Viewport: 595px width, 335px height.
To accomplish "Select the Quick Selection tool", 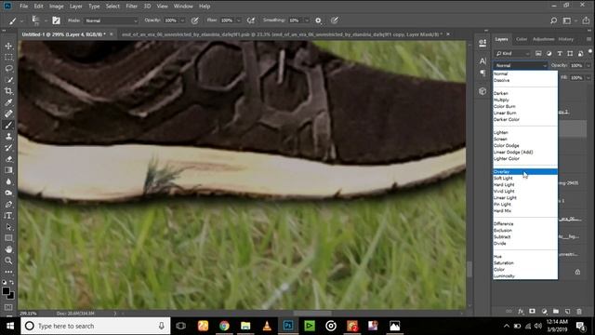I will click(x=8, y=80).
